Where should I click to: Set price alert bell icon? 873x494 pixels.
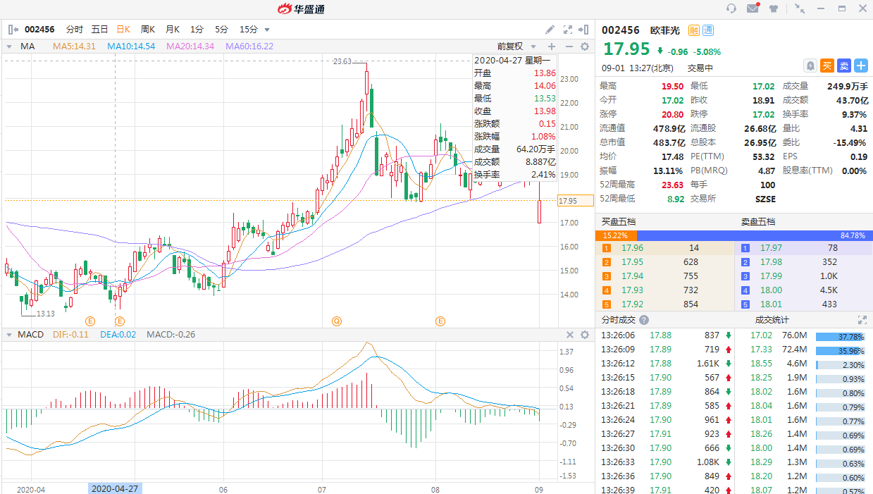pos(811,66)
